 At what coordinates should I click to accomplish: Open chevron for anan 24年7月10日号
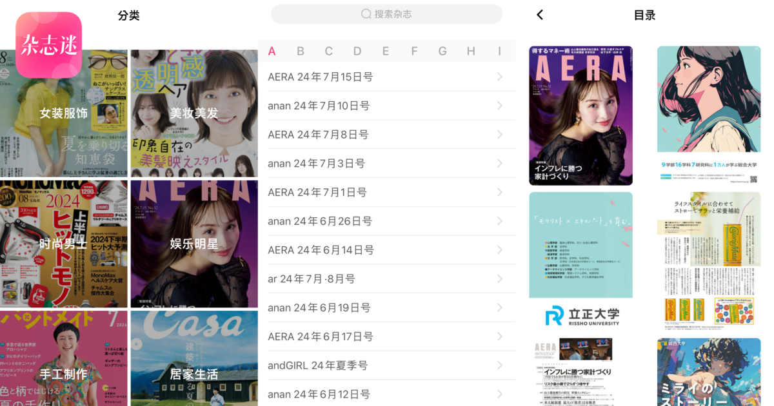(500, 106)
